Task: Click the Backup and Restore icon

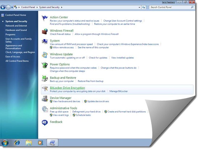Action: pos(45,78)
